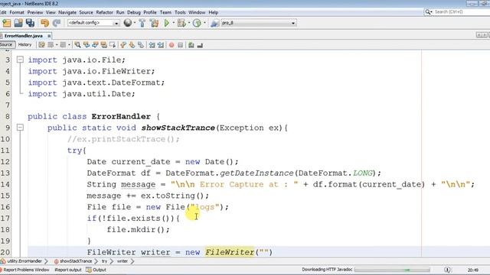Click the Open Project icon
The height and width of the screenshot is (275, 490).
(18, 23)
